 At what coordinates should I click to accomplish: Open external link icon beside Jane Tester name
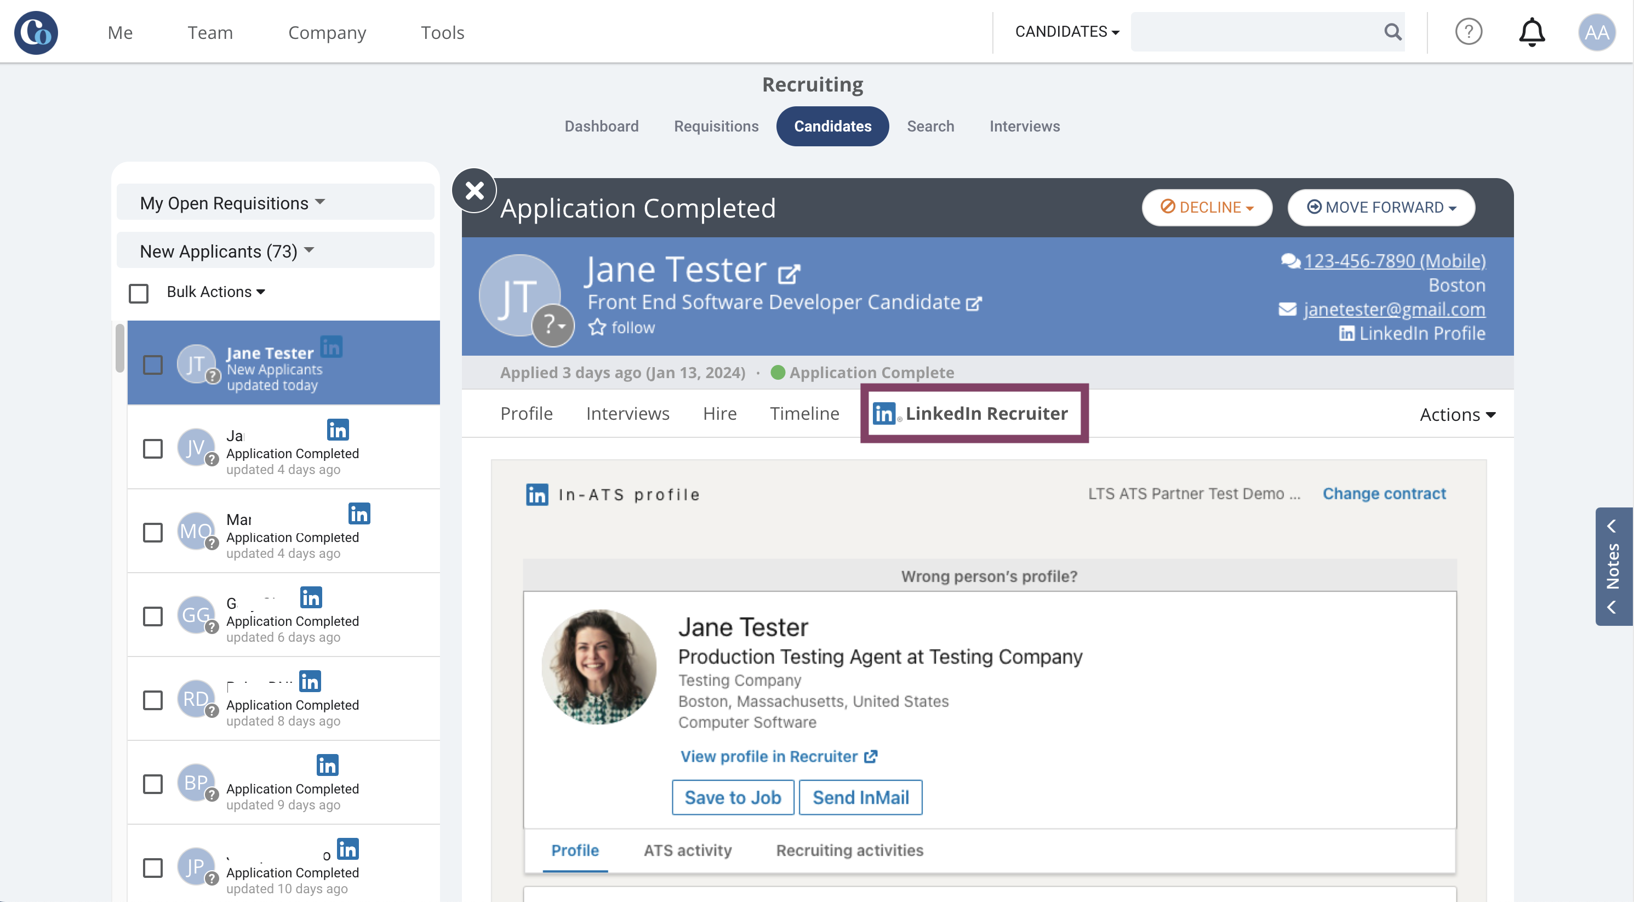789,274
